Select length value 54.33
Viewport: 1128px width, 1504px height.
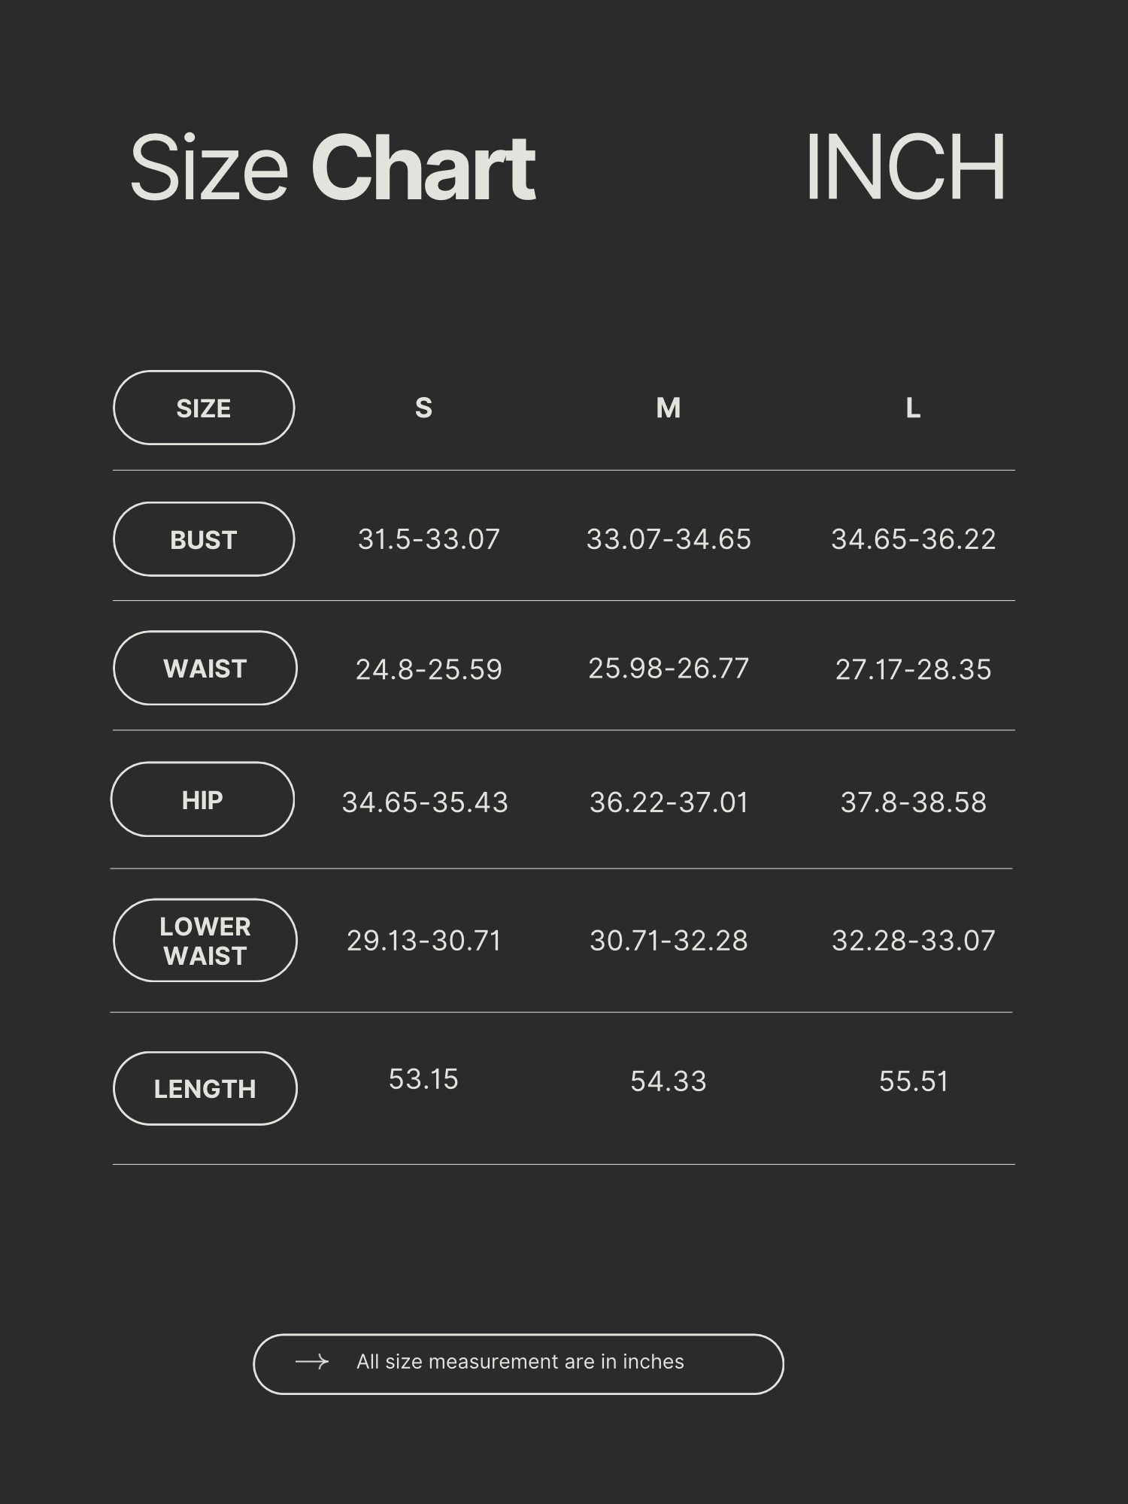pos(669,1081)
